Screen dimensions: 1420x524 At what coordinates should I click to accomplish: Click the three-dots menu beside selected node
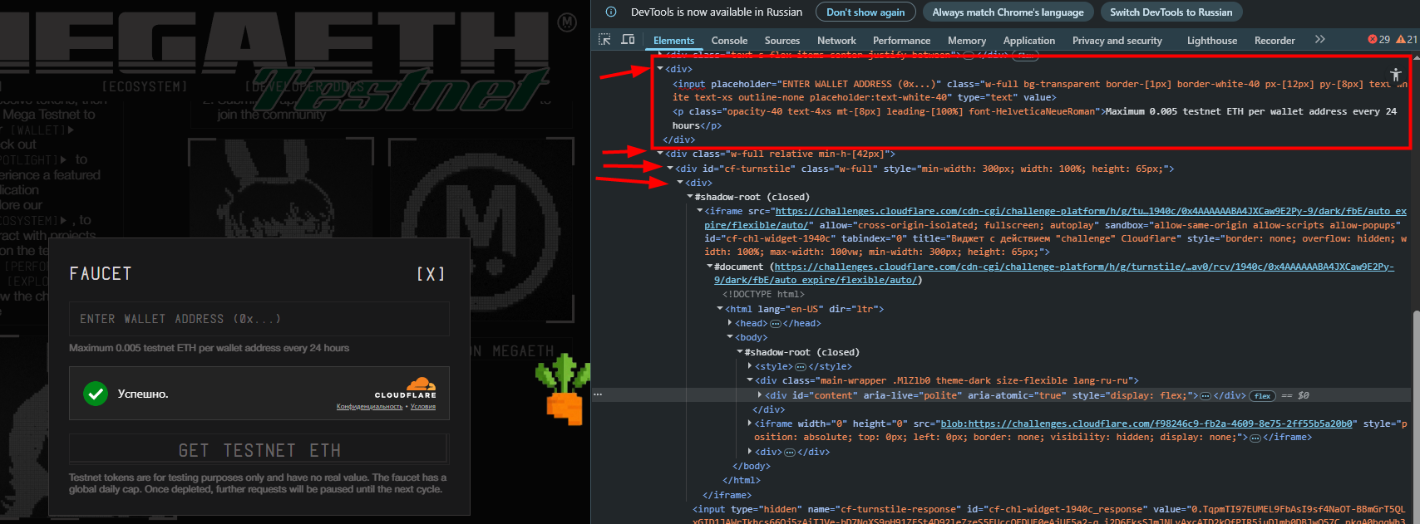[598, 395]
